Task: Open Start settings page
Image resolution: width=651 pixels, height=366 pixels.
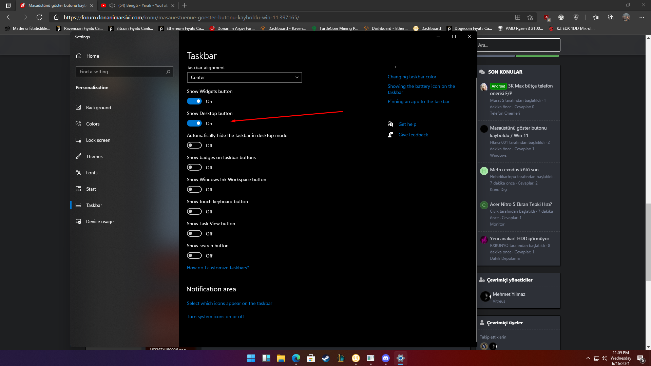Action: [91, 189]
